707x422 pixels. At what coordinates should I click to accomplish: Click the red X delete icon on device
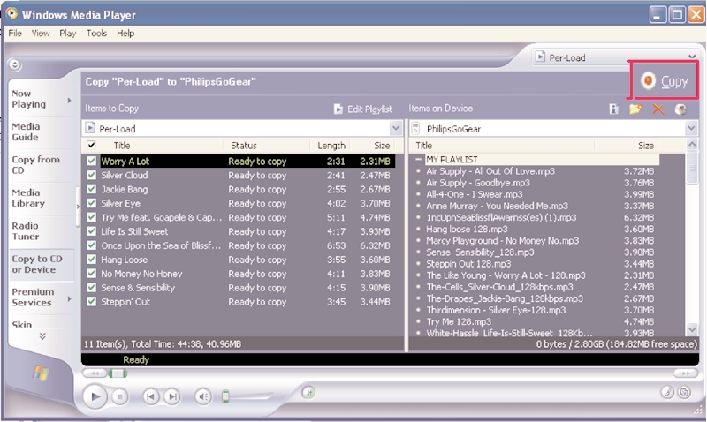pos(658,109)
